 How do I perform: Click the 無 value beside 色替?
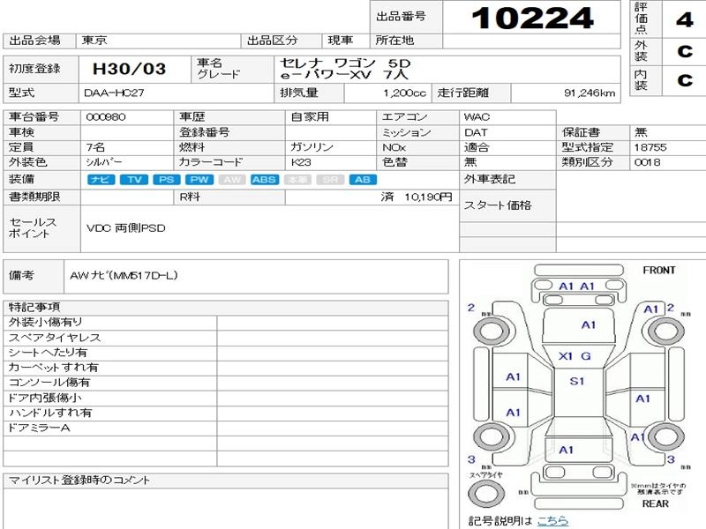(x=470, y=162)
